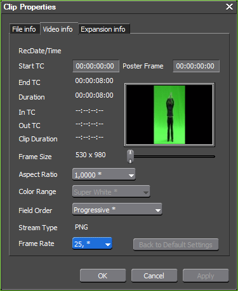This screenshot has width=238, height=291.
Task: Click the Stream Type value PNG
Action: pos(81,227)
